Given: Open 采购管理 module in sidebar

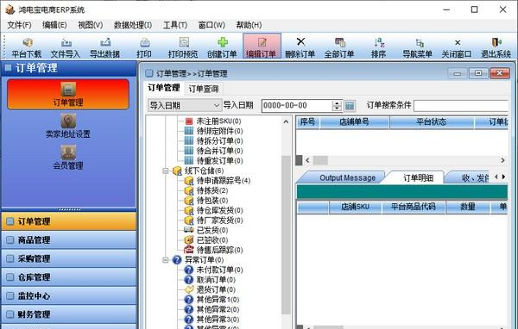Looking at the screenshot, I should 69,258.
